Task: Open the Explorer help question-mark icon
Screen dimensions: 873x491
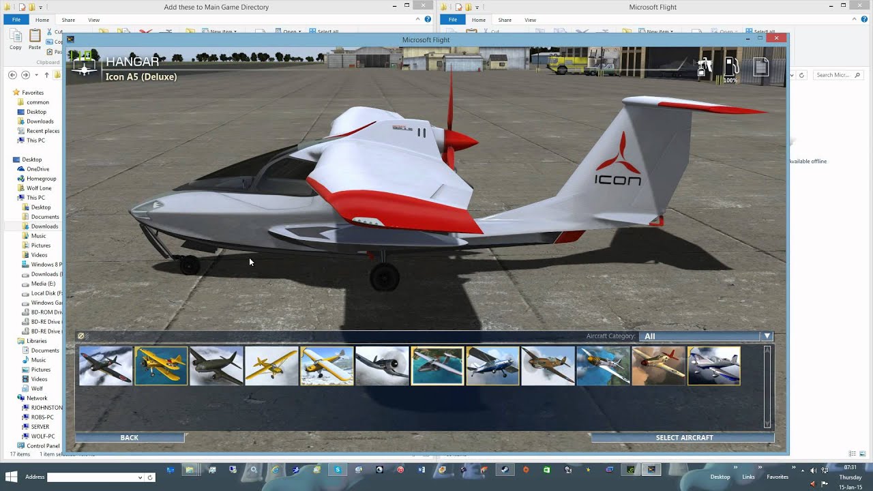Action: point(428,20)
